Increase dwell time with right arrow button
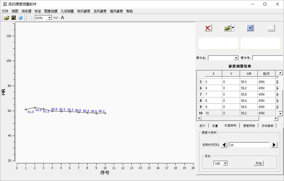This screenshot has height=181, width=284. pyautogui.click(x=274, y=145)
